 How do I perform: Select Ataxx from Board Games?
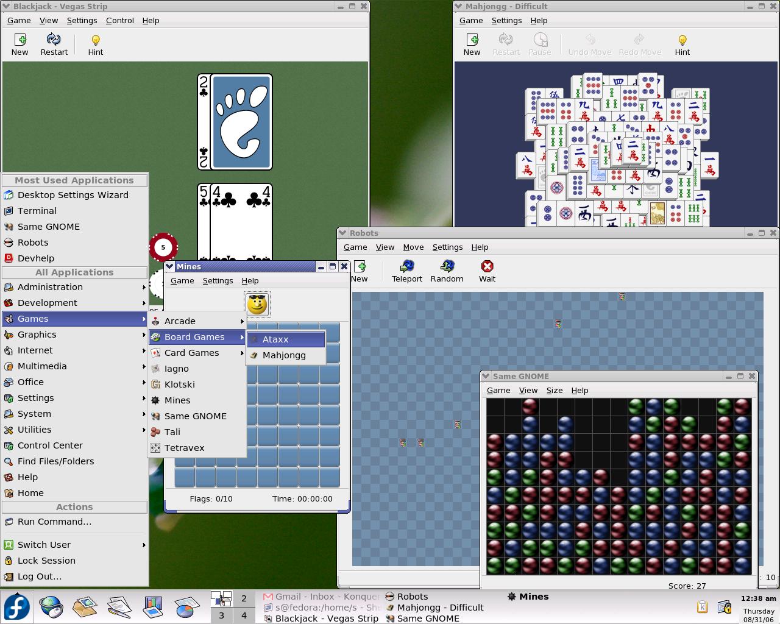tap(286, 339)
